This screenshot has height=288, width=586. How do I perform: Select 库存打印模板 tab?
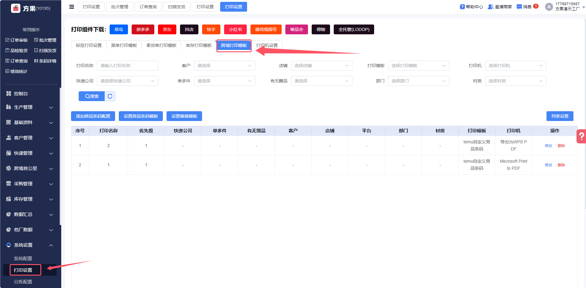coord(199,45)
